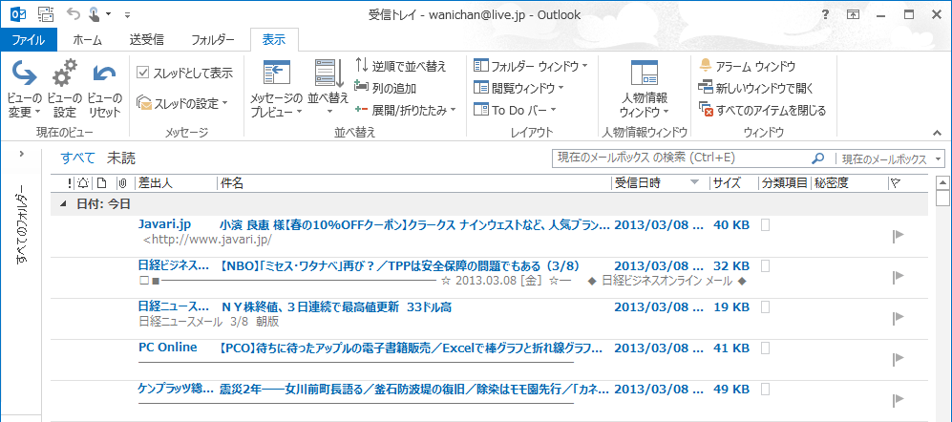Click すべてのアイテムを閉じる
The image size is (952, 422).
(763, 110)
